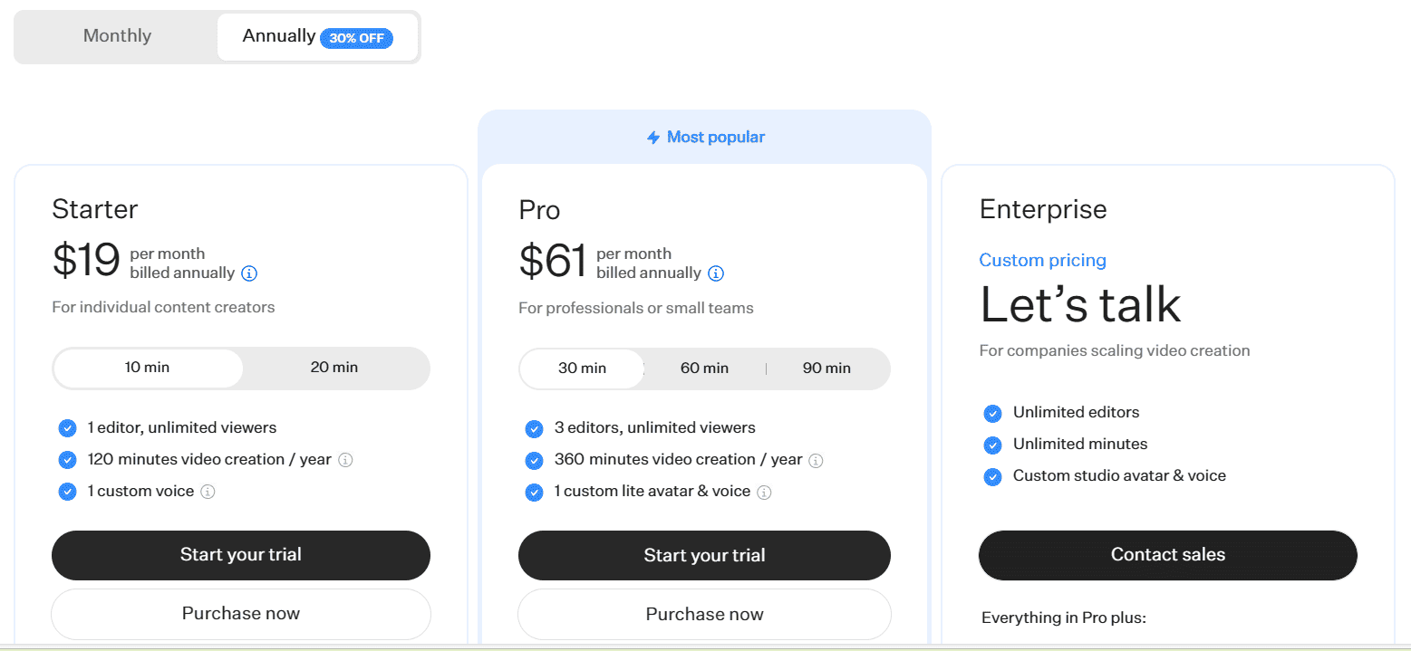Screen dimensions: 1411x651
Task: Click Contact sales button
Action: point(1168,555)
